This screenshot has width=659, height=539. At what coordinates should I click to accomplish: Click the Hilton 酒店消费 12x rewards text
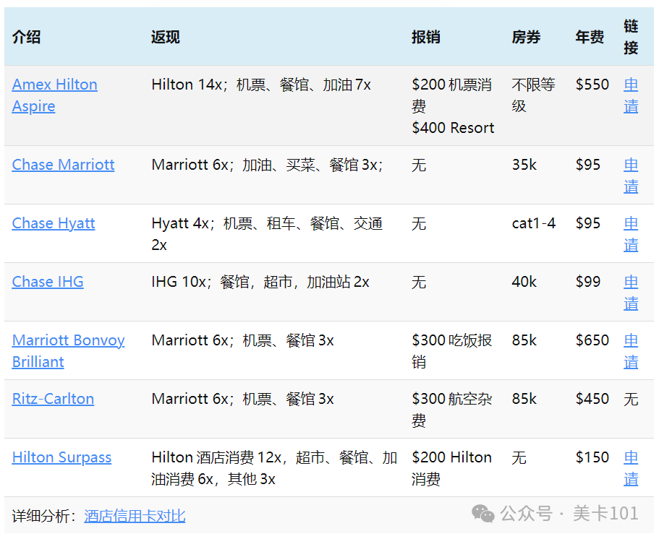(274, 468)
